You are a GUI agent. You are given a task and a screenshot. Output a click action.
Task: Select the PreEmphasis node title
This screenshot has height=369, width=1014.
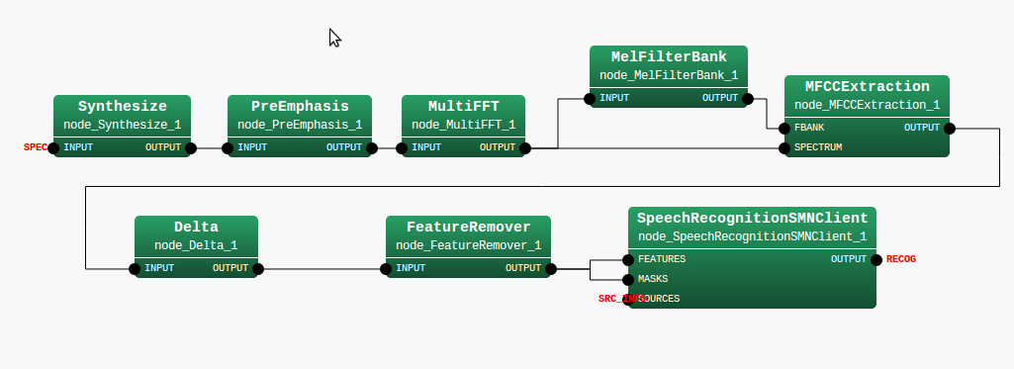point(300,107)
